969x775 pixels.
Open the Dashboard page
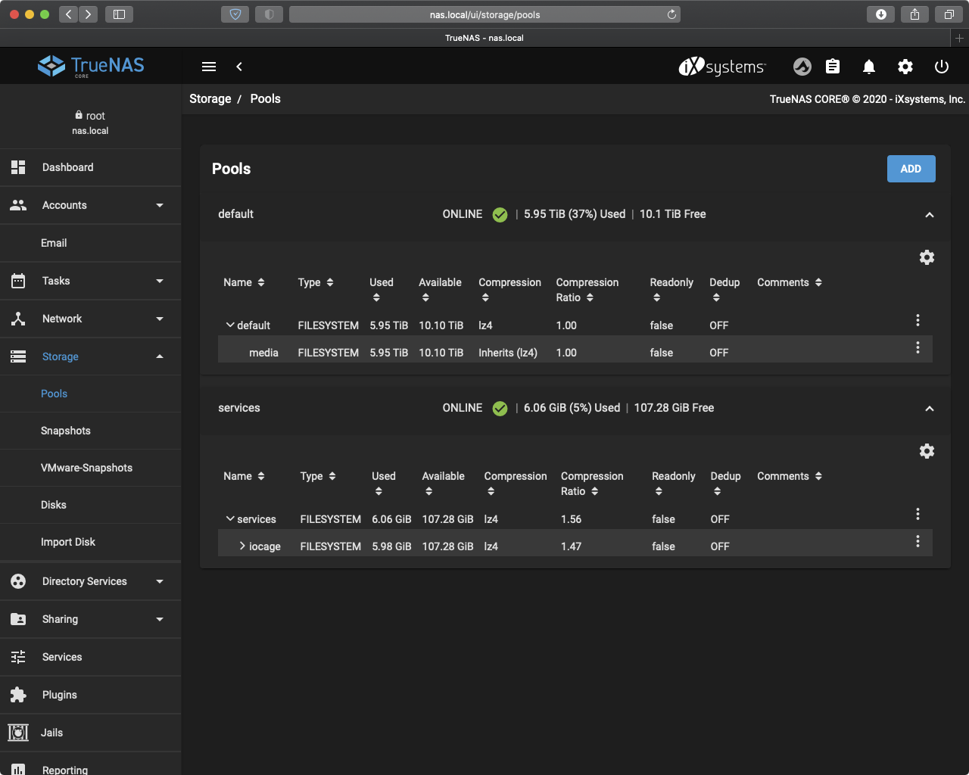91,167
